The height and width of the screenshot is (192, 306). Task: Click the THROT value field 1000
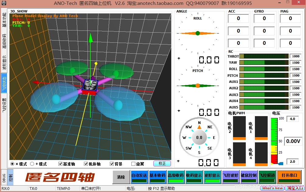click(295, 56)
